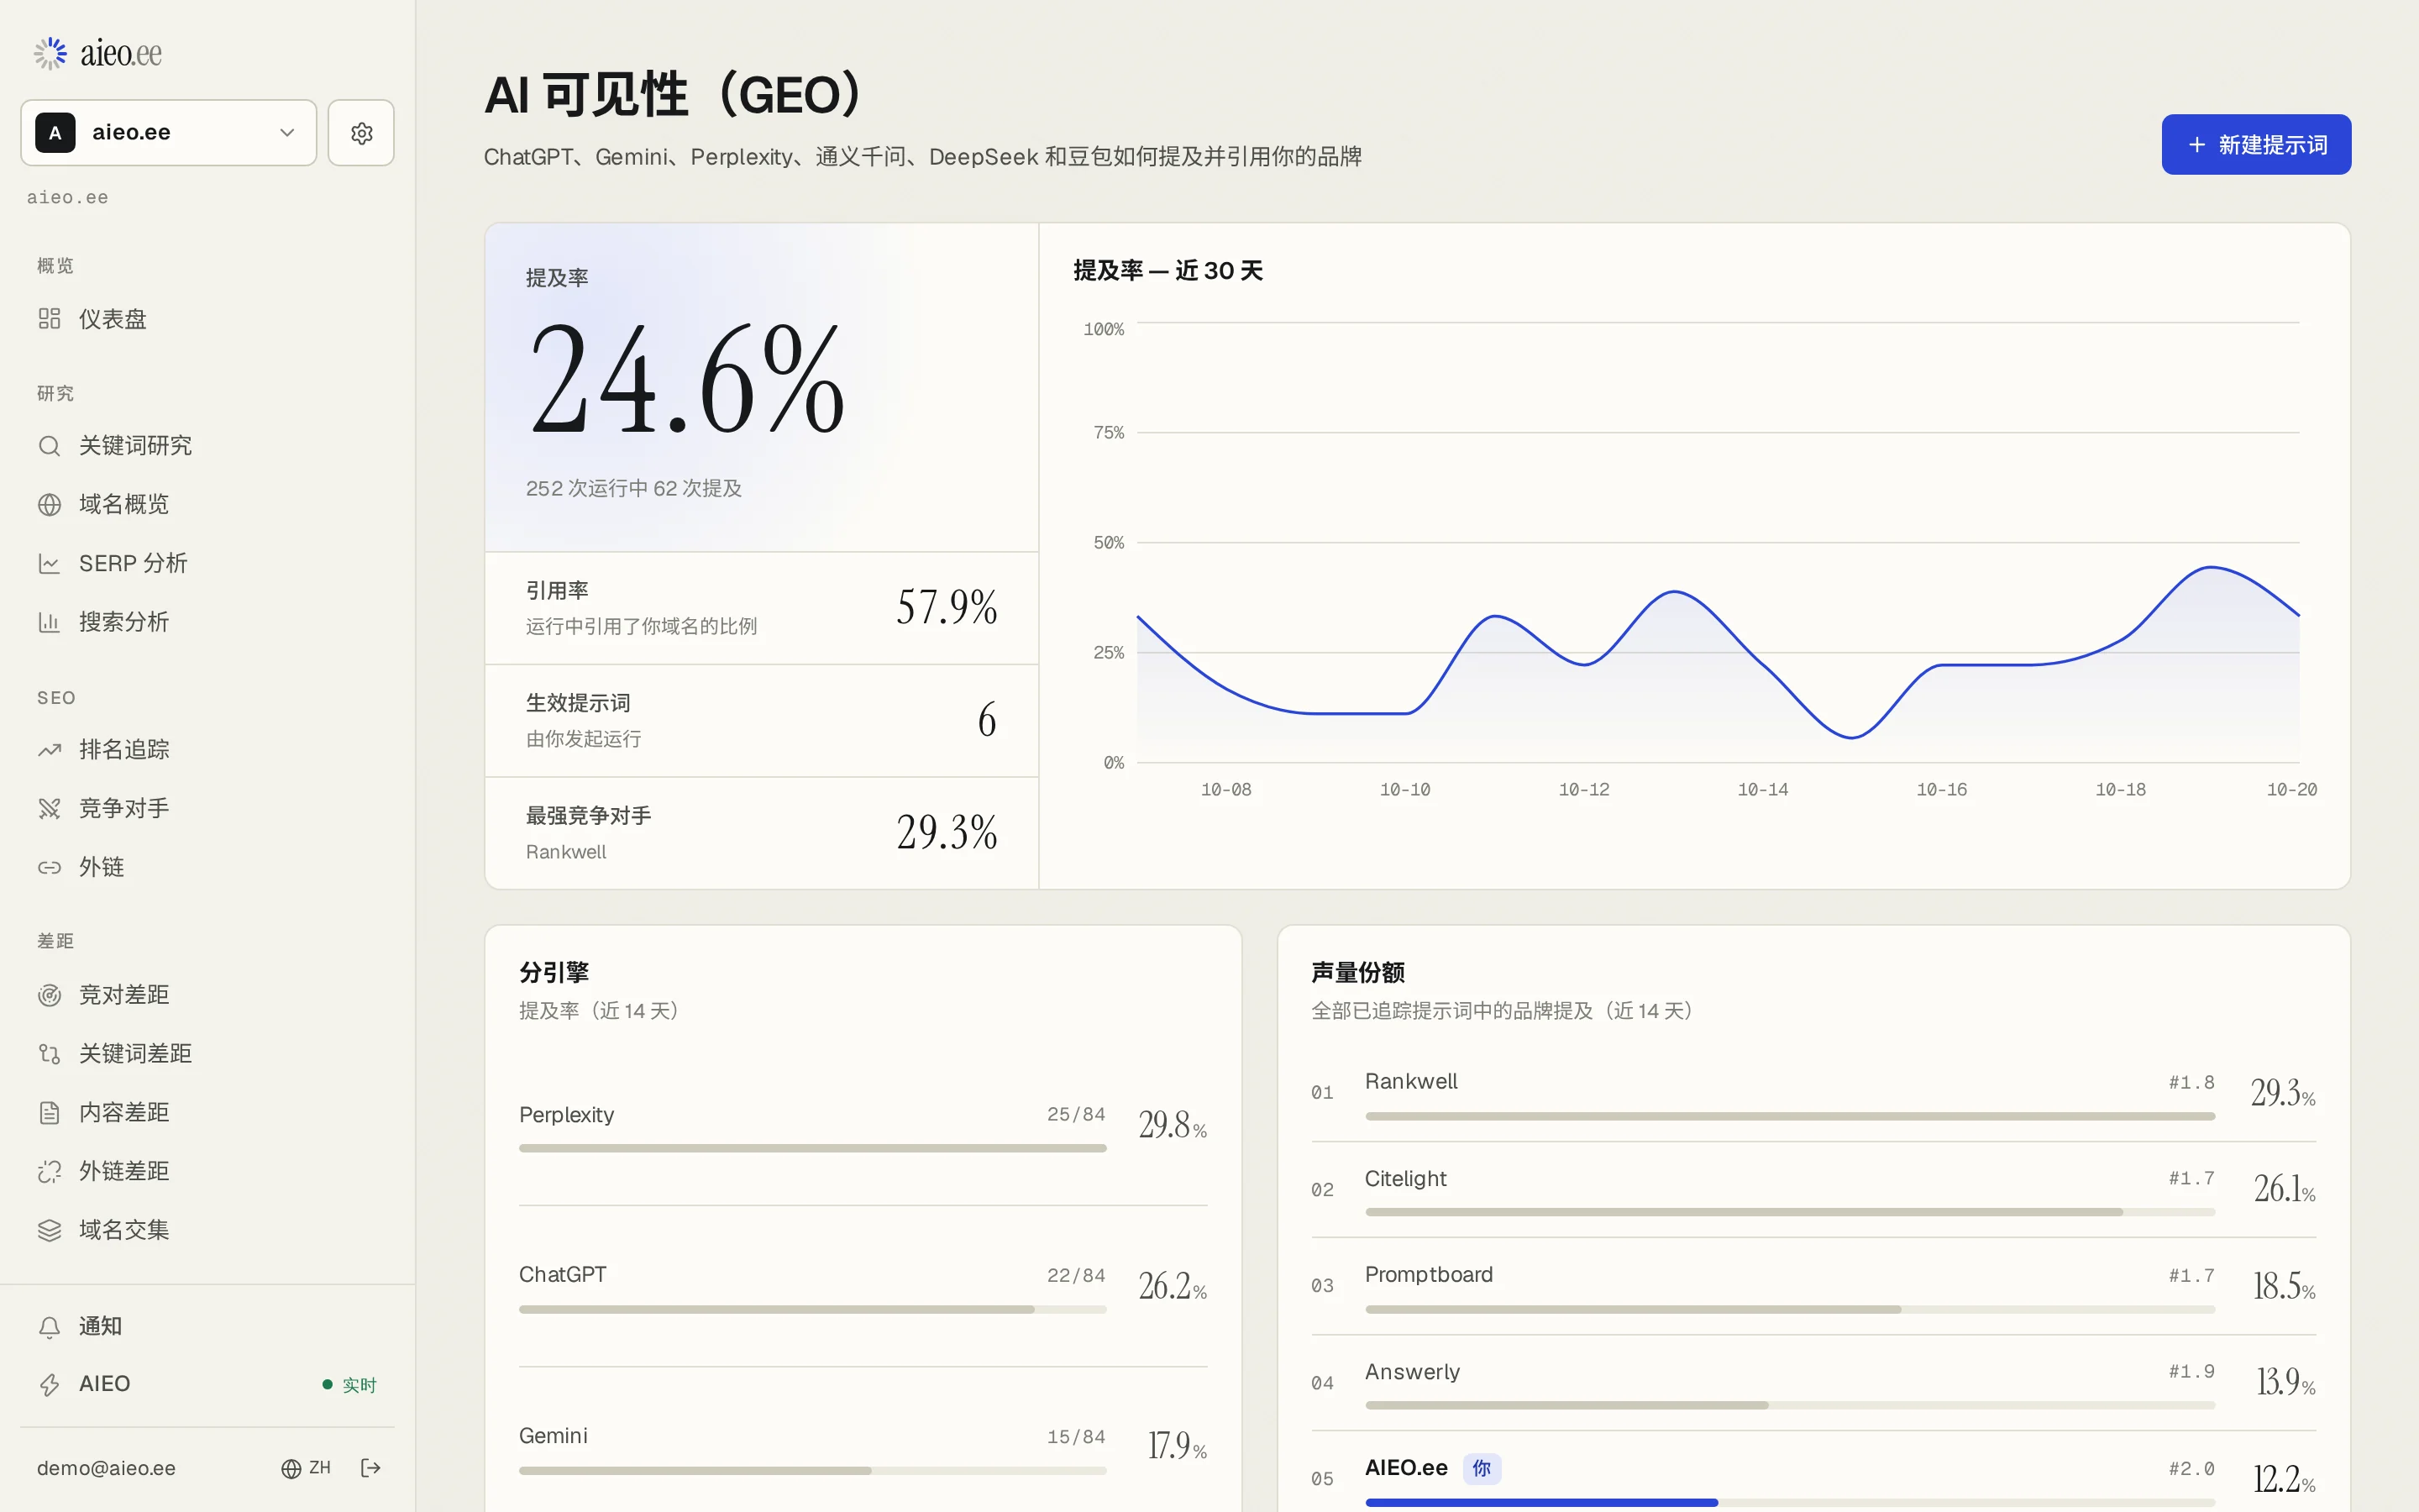Switch language via ZH globe button

coord(306,1467)
